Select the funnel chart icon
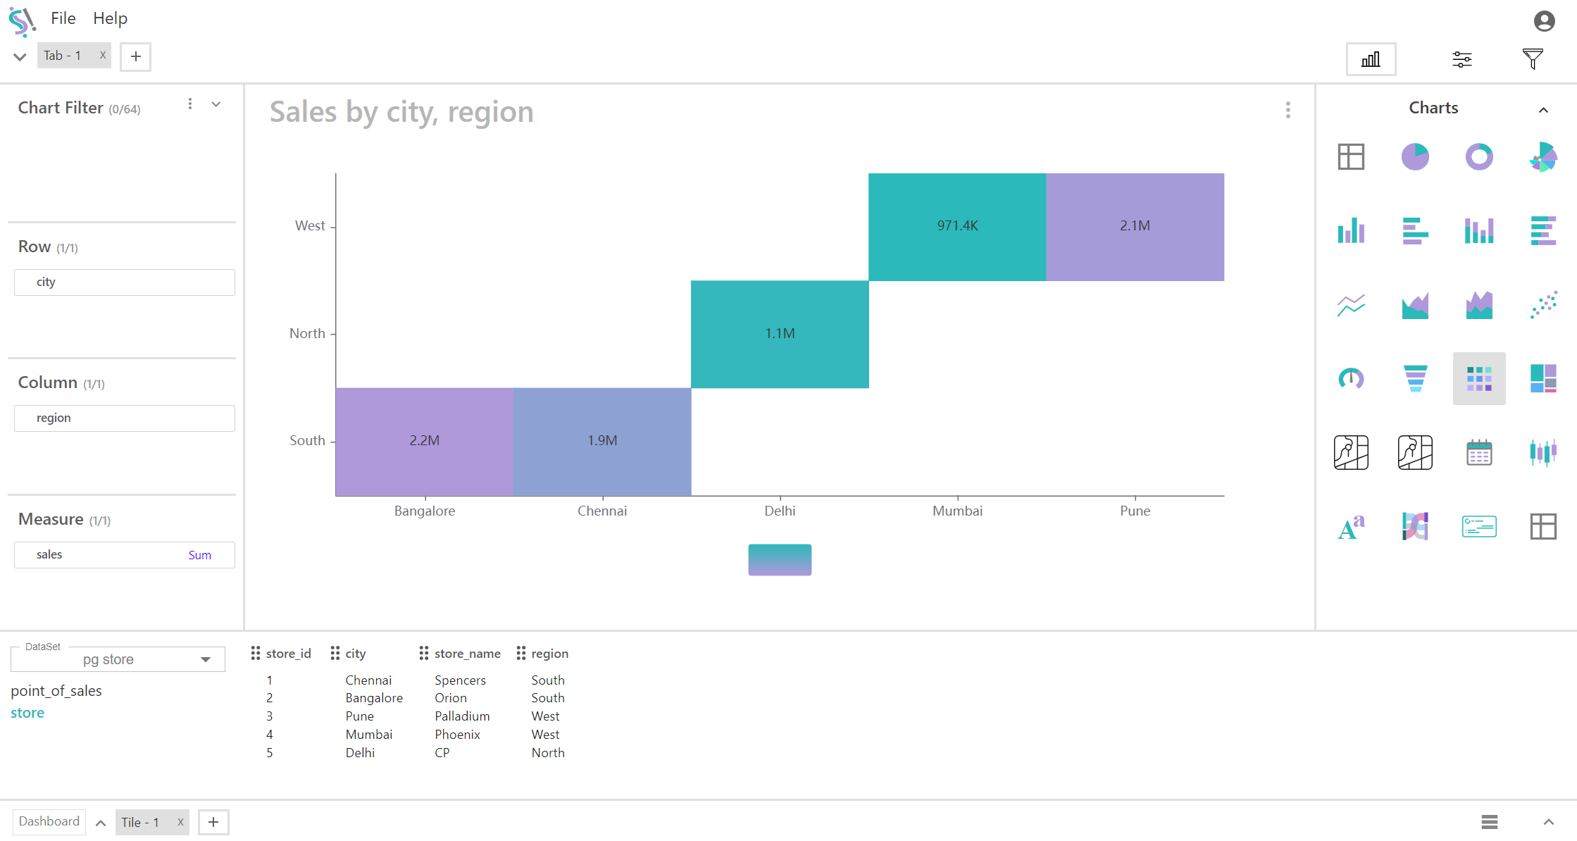1577x841 pixels. point(1414,378)
